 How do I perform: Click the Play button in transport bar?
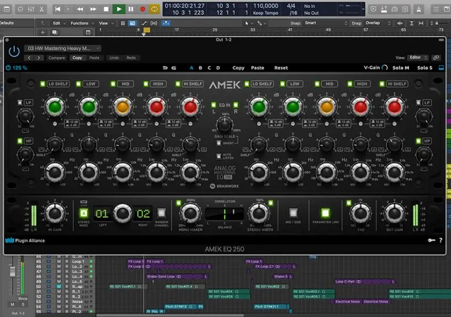pyautogui.click(x=119, y=9)
